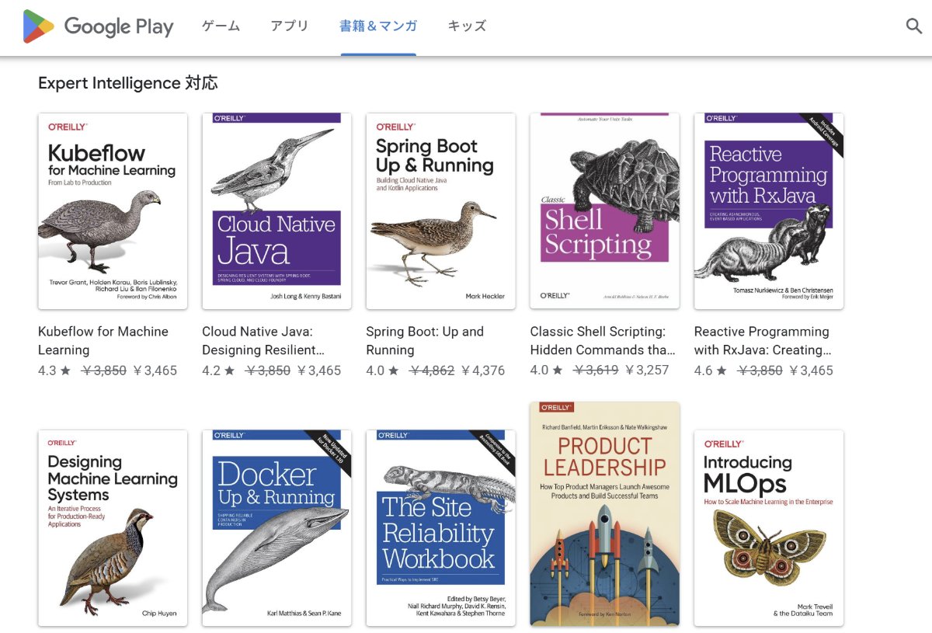Click title Spring Boot: Up and Running
932x633 pixels.
tap(425, 341)
